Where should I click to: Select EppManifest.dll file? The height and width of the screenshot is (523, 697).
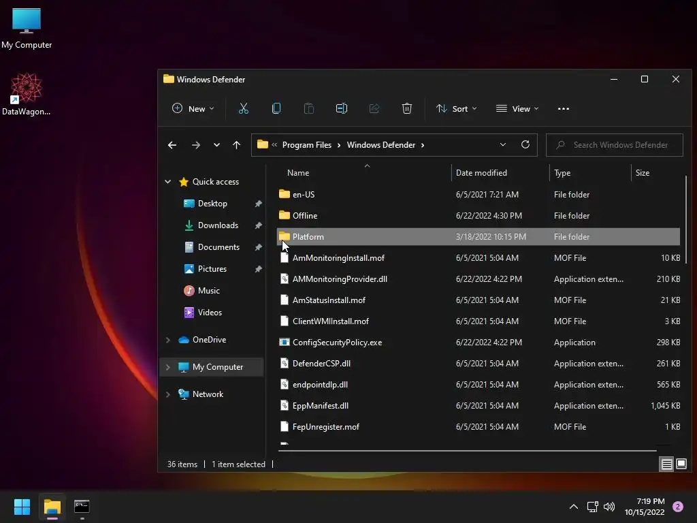[x=479, y=406]
